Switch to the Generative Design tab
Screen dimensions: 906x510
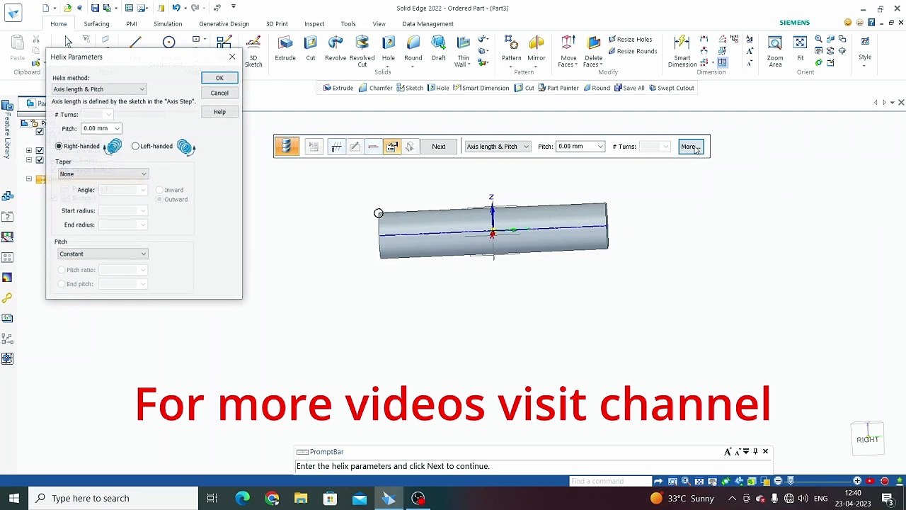(224, 24)
